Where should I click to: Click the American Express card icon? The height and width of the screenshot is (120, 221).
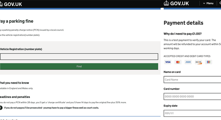pyautogui.click(x=188, y=62)
